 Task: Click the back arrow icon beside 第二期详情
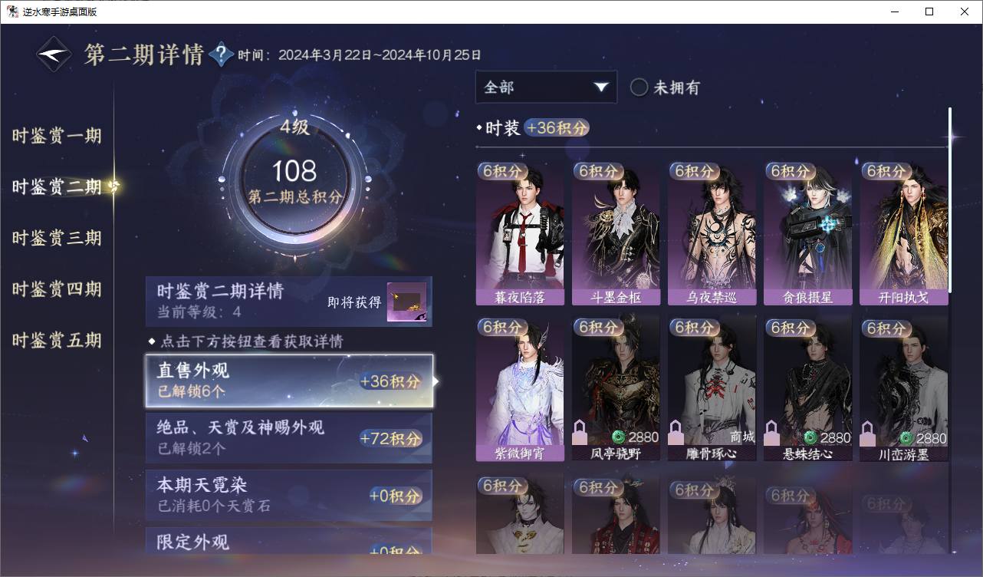point(54,54)
